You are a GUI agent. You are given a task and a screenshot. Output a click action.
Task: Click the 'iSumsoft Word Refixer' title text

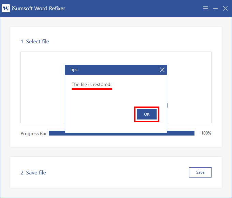[38, 9]
